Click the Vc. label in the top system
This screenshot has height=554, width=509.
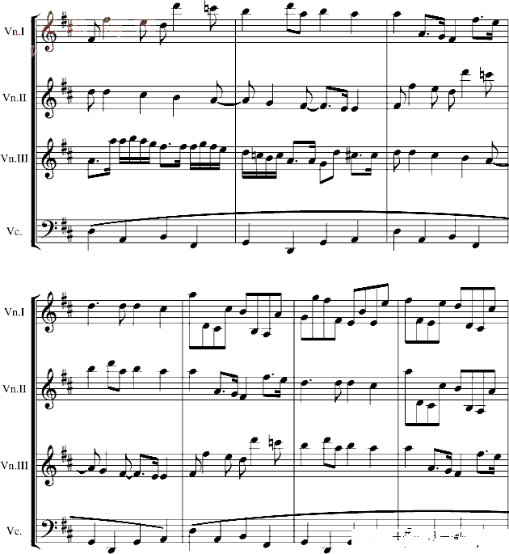coord(15,231)
